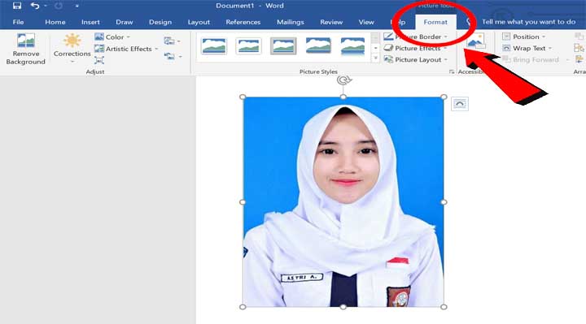Undo the last action
This screenshot has height=324, width=586.
35,6
